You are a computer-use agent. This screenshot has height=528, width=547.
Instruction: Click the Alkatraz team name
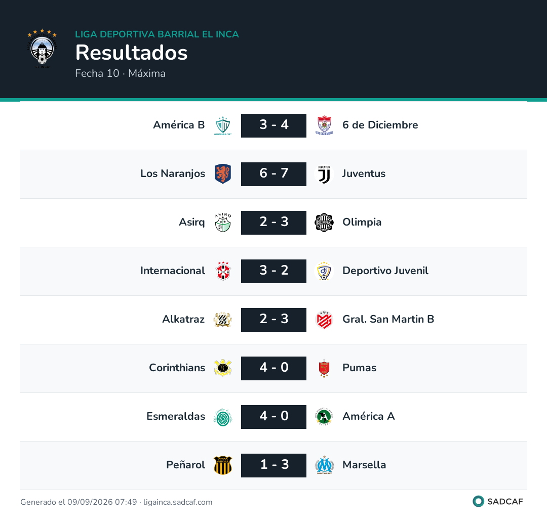(183, 319)
